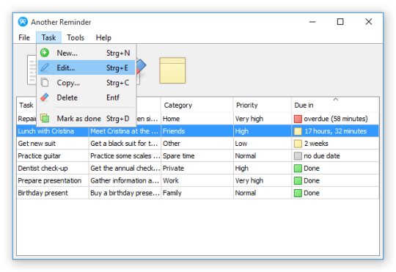Close the open Task menu header

[48, 37]
